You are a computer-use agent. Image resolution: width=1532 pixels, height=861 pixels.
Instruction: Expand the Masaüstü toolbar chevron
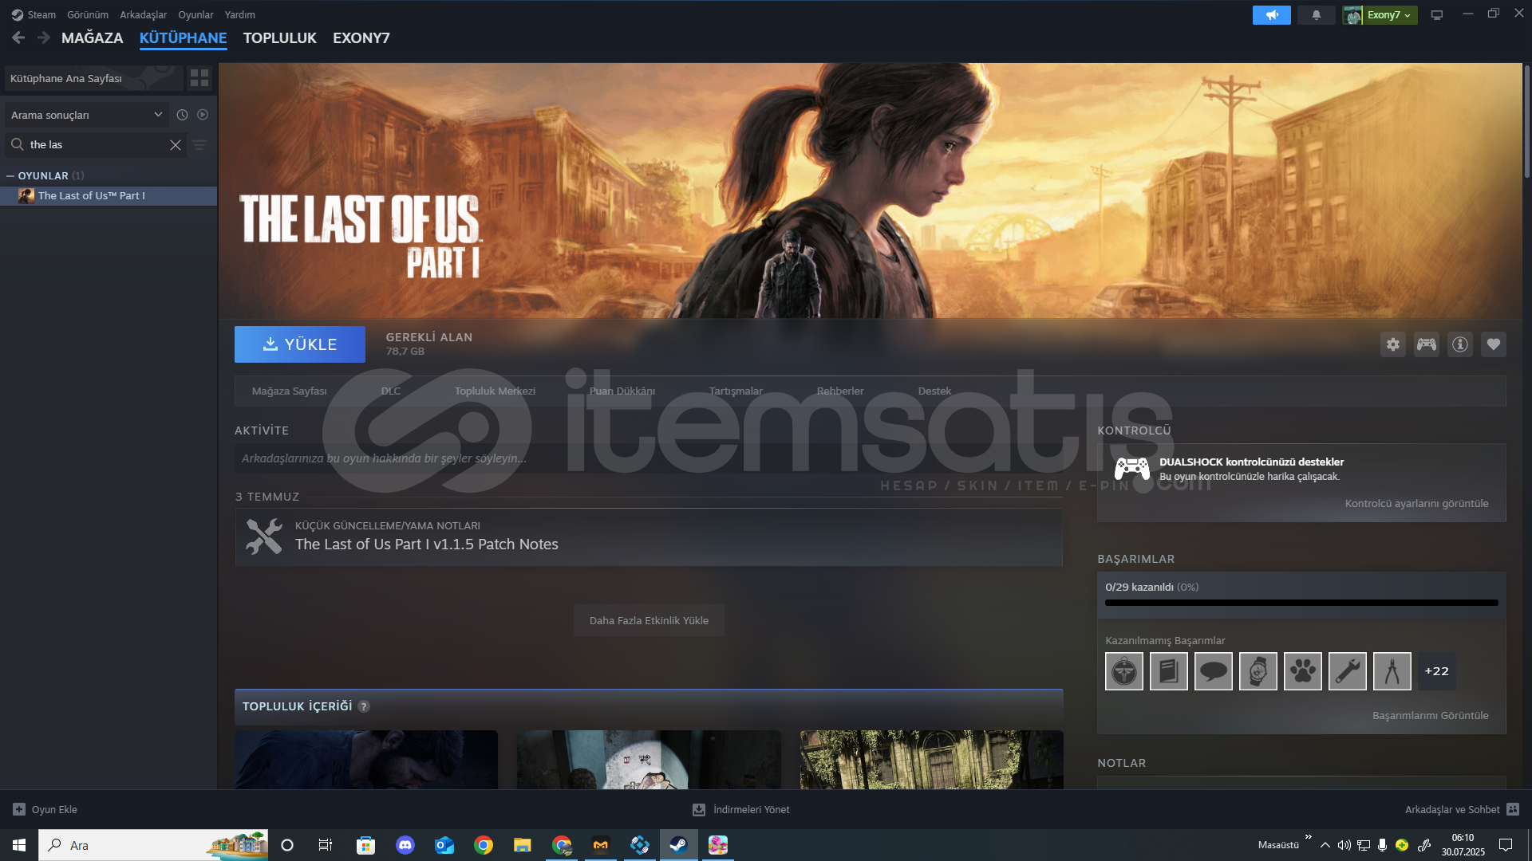pyautogui.click(x=1309, y=837)
